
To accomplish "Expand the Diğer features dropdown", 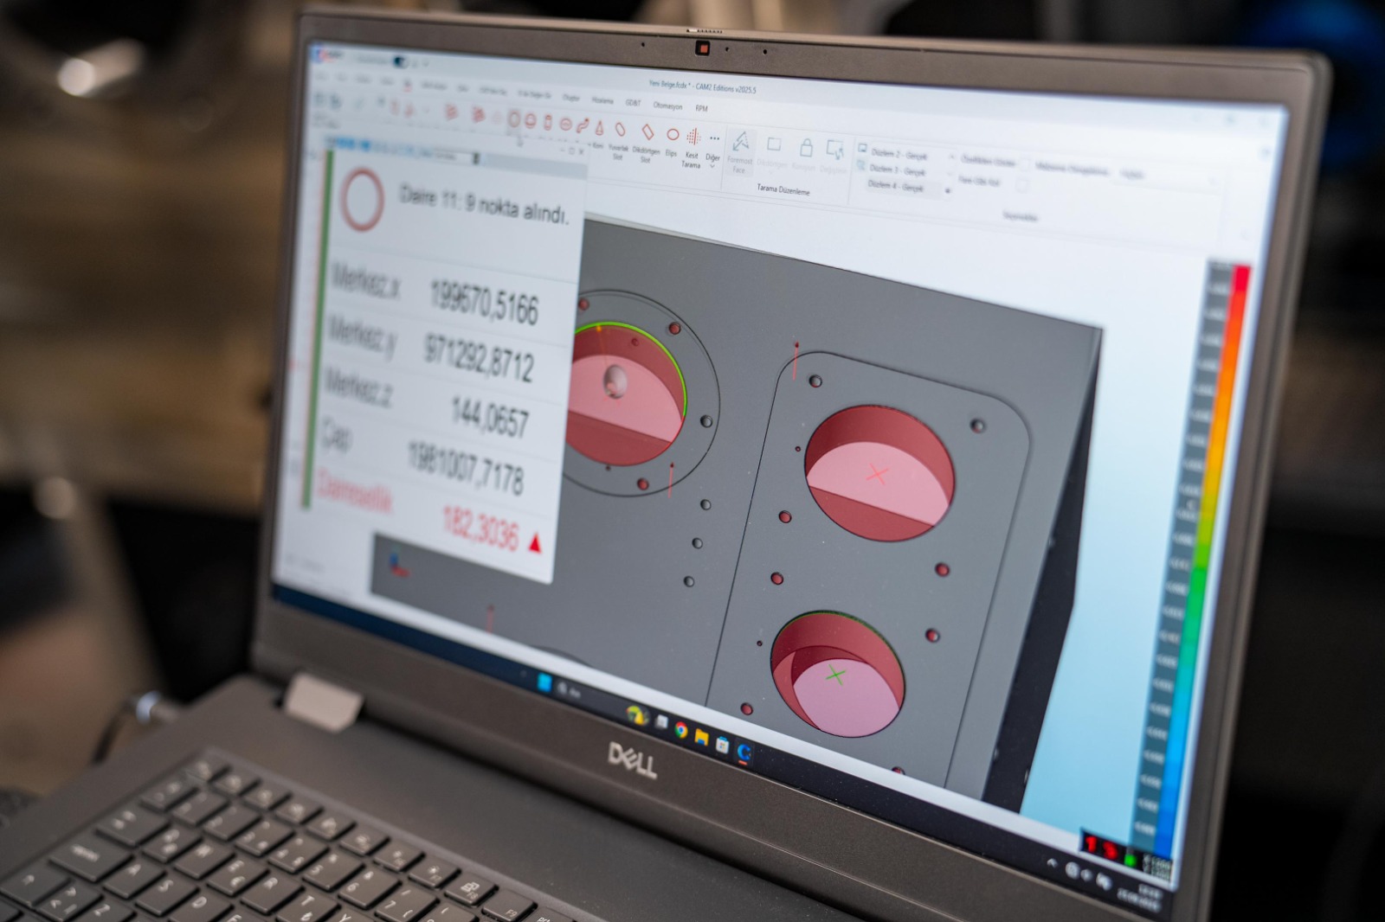I will [713, 140].
